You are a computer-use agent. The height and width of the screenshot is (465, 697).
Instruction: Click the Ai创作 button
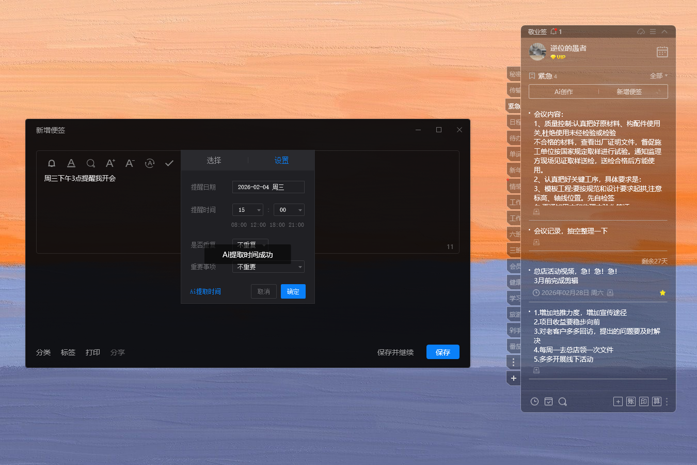(x=563, y=91)
